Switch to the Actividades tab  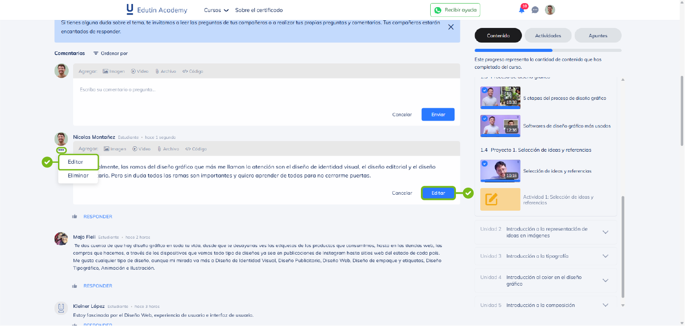coord(548,35)
